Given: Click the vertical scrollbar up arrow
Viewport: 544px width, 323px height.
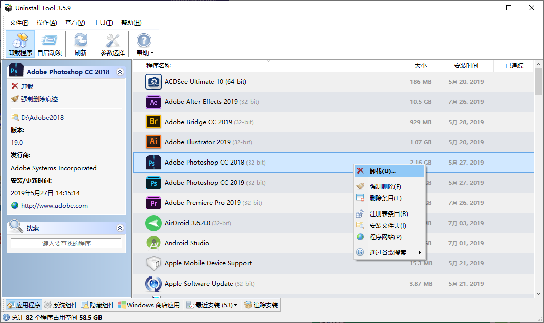Looking at the screenshot, I should tap(538, 64).
